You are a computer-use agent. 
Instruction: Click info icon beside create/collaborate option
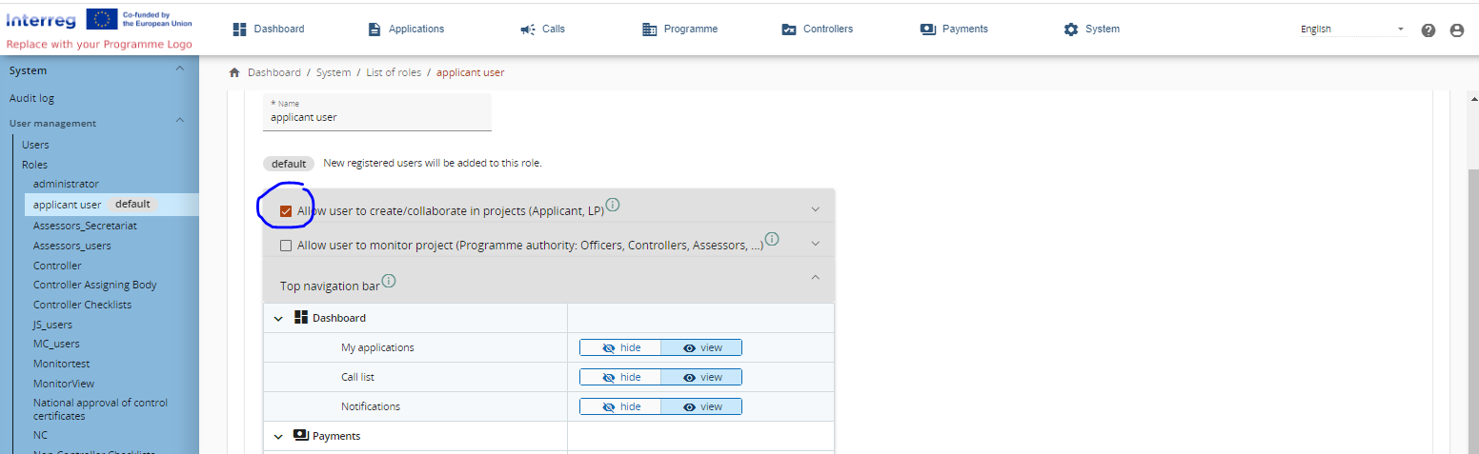(x=613, y=205)
